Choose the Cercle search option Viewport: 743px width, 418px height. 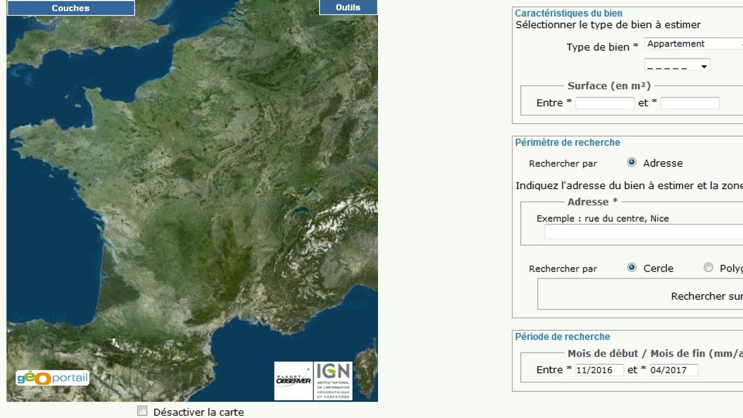(x=632, y=267)
